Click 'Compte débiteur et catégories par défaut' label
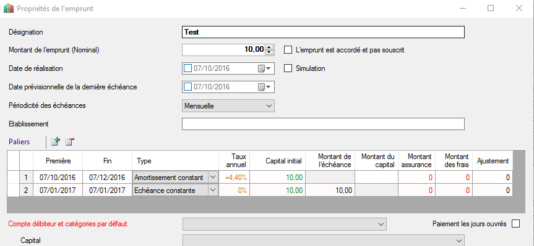Screen dimensions: 534x246 coord(68,224)
